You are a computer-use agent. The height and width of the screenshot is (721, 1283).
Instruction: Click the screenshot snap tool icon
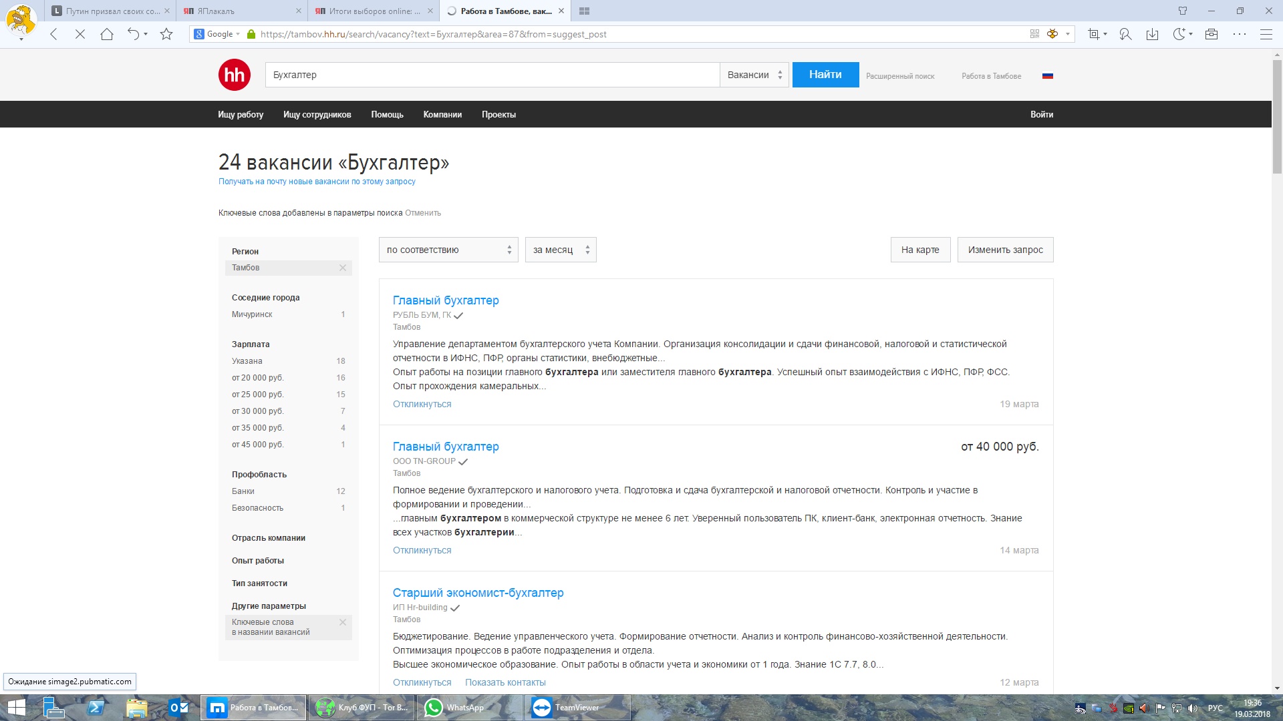(x=1093, y=34)
